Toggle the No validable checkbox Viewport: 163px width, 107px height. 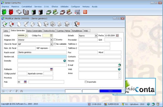55,44
